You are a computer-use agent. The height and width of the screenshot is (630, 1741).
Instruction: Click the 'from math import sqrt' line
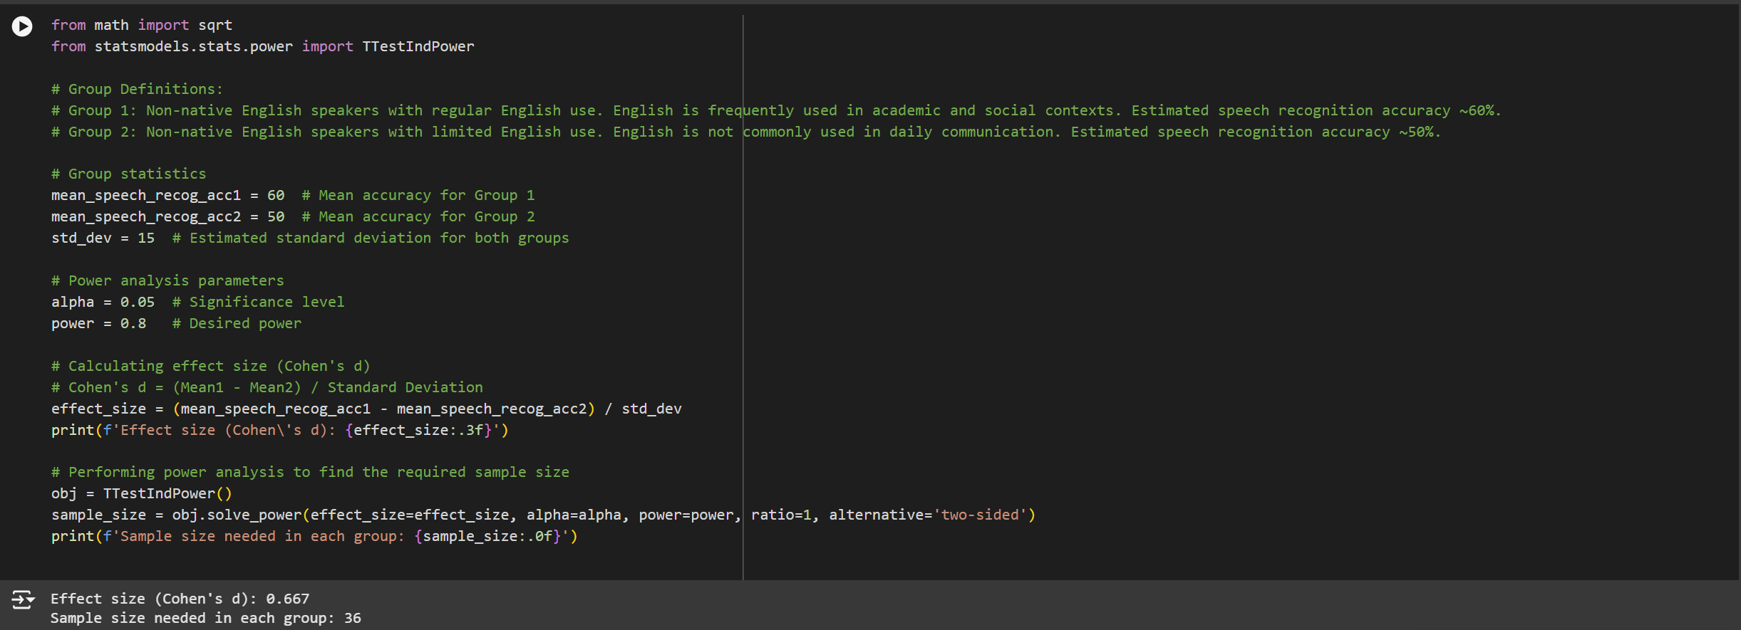pyautogui.click(x=141, y=25)
